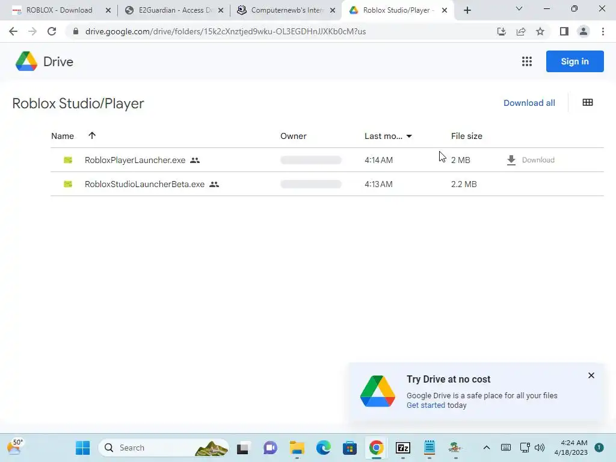View site info via padlock icon

76,31
